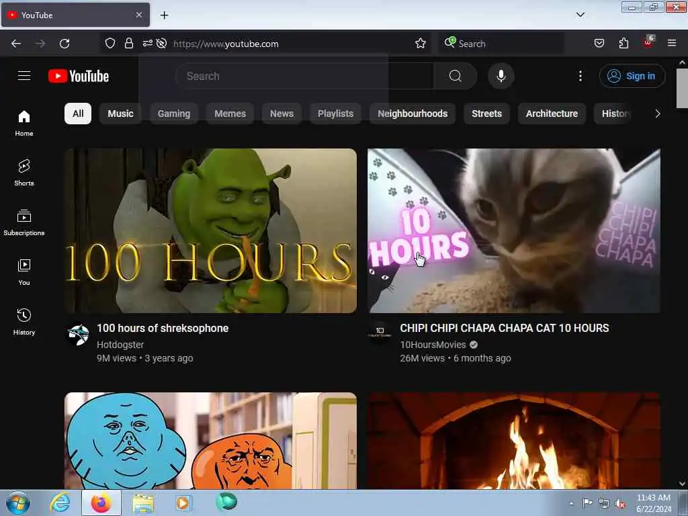Select the Neighbourhoods filter chip

[413, 114]
